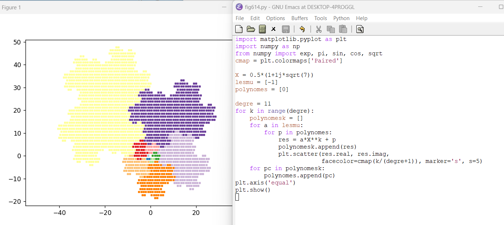Viewport: 504px width, 225px height.
Task: Click the New File icon in Emacs toolbar
Action: click(x=239, y=29)
